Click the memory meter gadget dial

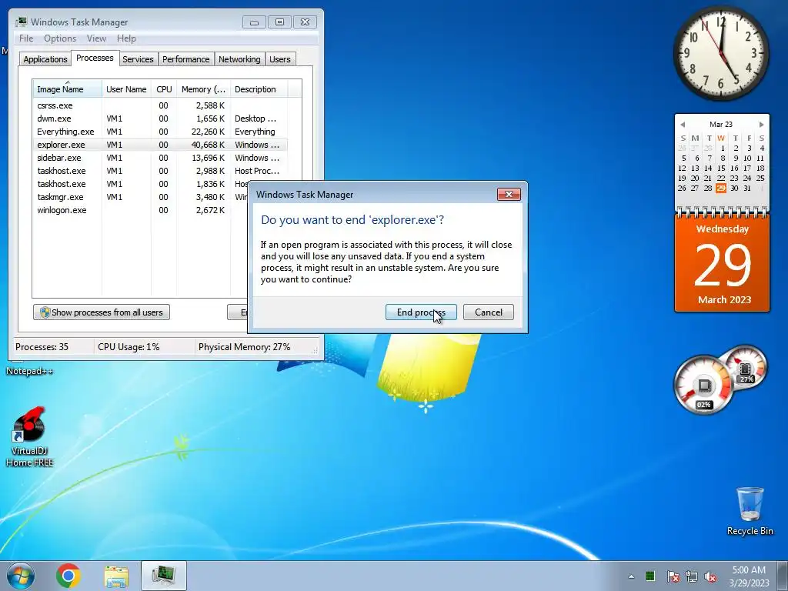coord(746,369)
